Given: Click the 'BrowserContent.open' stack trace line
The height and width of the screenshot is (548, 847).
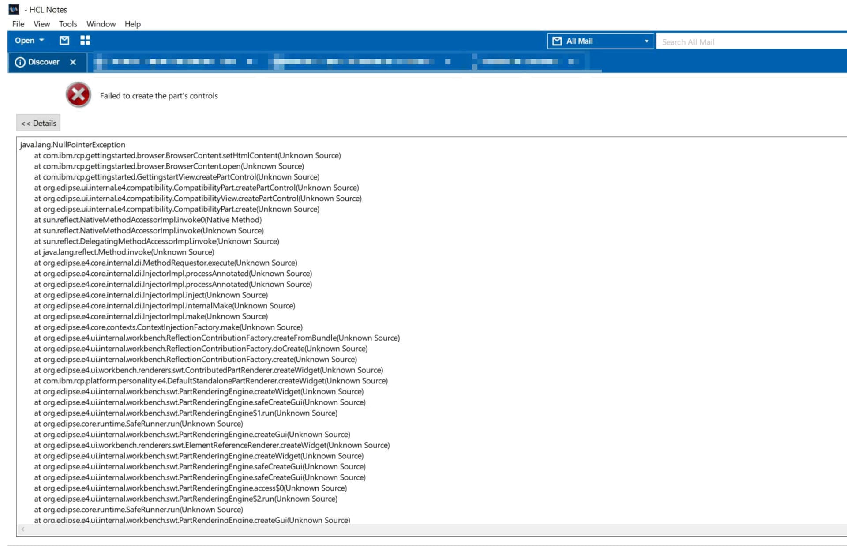Looking at the screenshot, I should 169,166.
